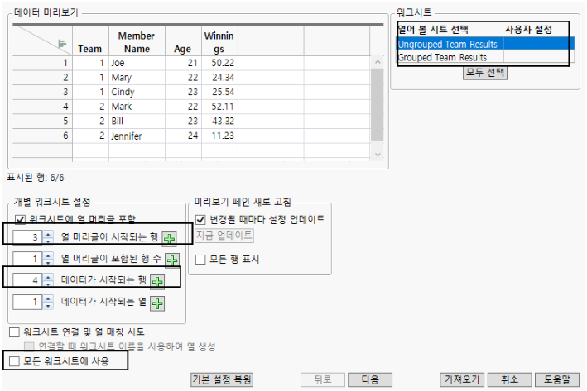The image size is (587, 391).
Task: Select Ungrouped Team Results worksheet
Action: [485, 44]
